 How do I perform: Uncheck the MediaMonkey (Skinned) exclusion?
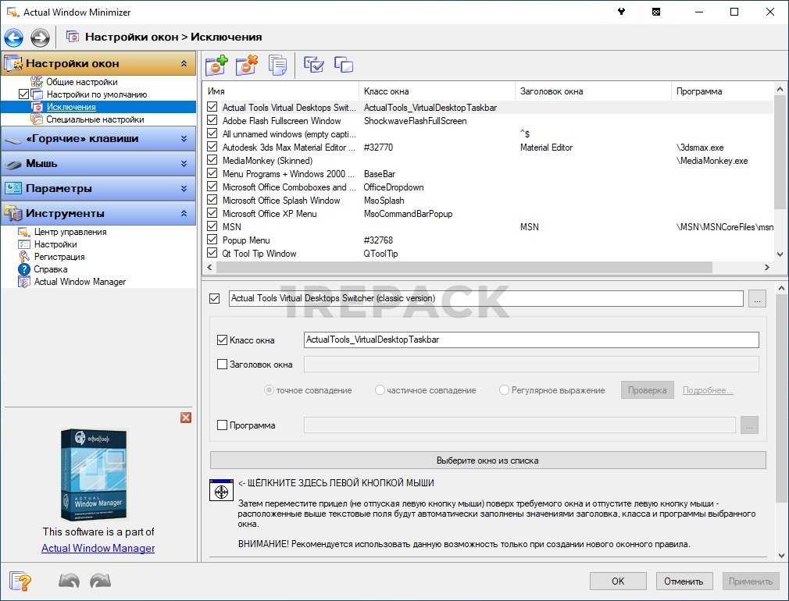tap(212, 161)
